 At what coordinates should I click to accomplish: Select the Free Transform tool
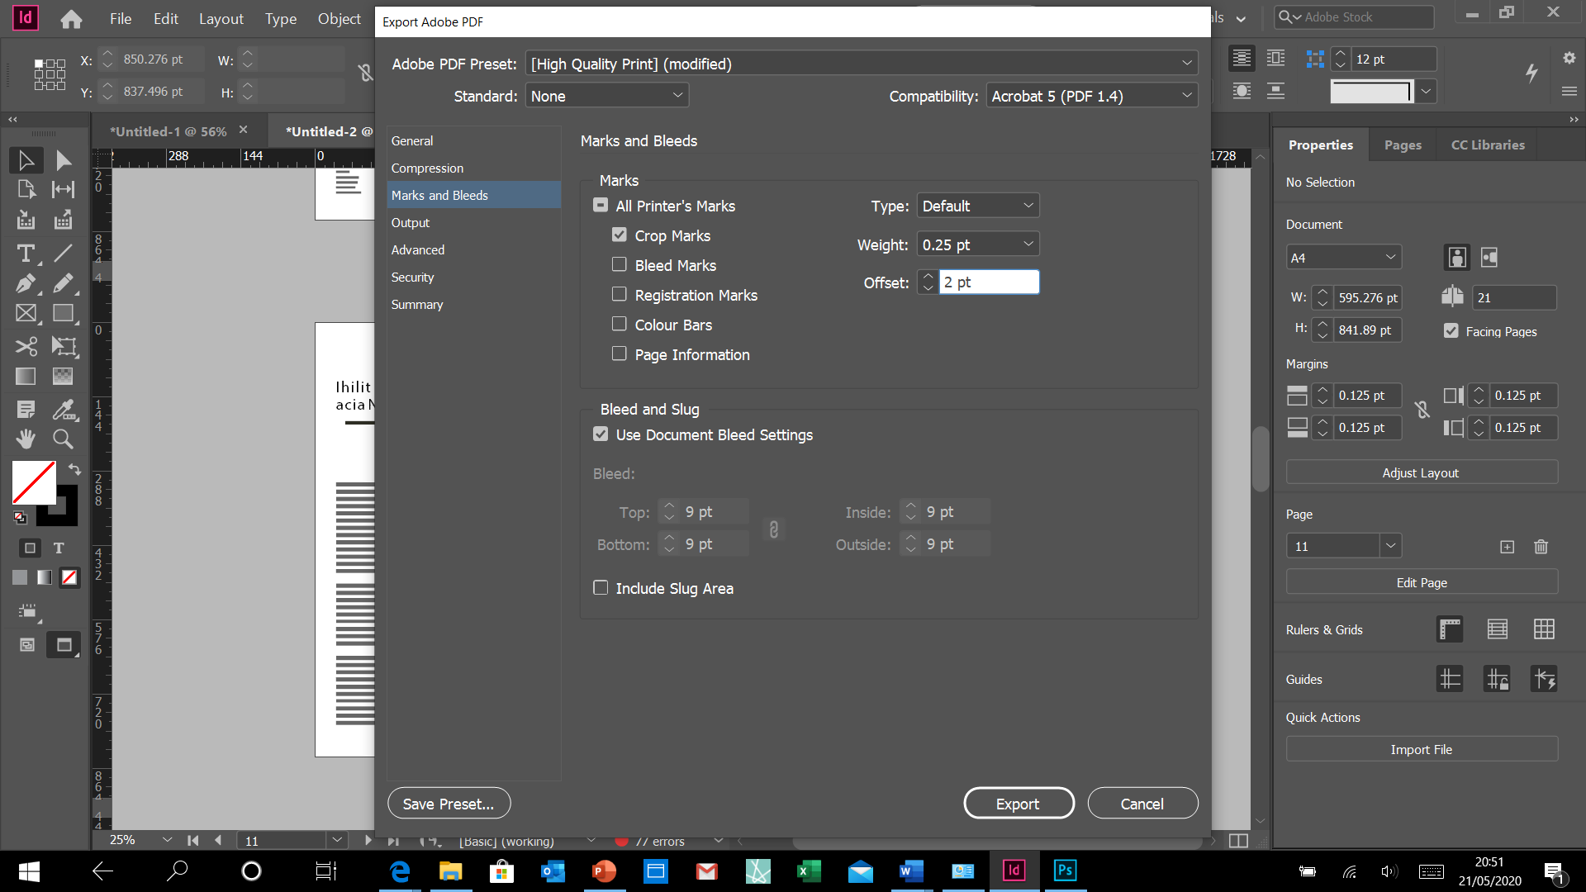(x=63, y=346)
